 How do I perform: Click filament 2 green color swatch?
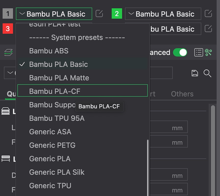[117, 14]
